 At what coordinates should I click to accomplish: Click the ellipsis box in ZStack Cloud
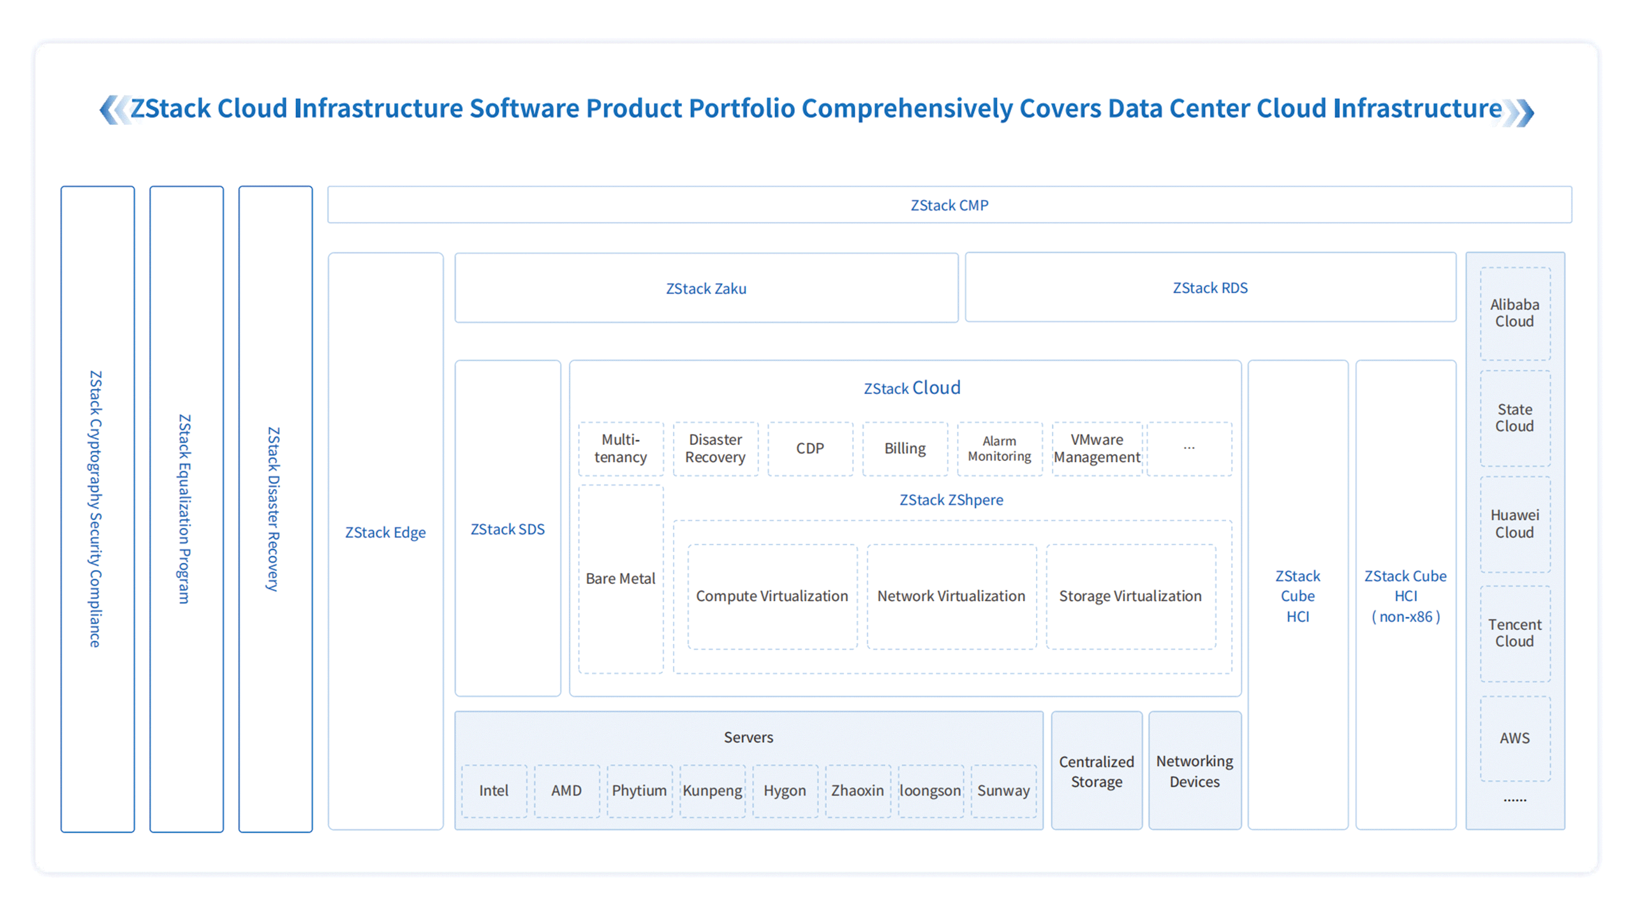coord(1190,448)
